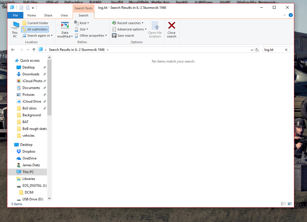Image resolution: width=307 pixels, height=222 pixels.
Task: Click Save search button
Action: (x=123, y=36)
